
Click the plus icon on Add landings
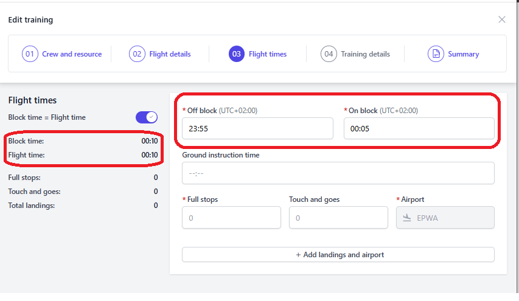point(298,255)
